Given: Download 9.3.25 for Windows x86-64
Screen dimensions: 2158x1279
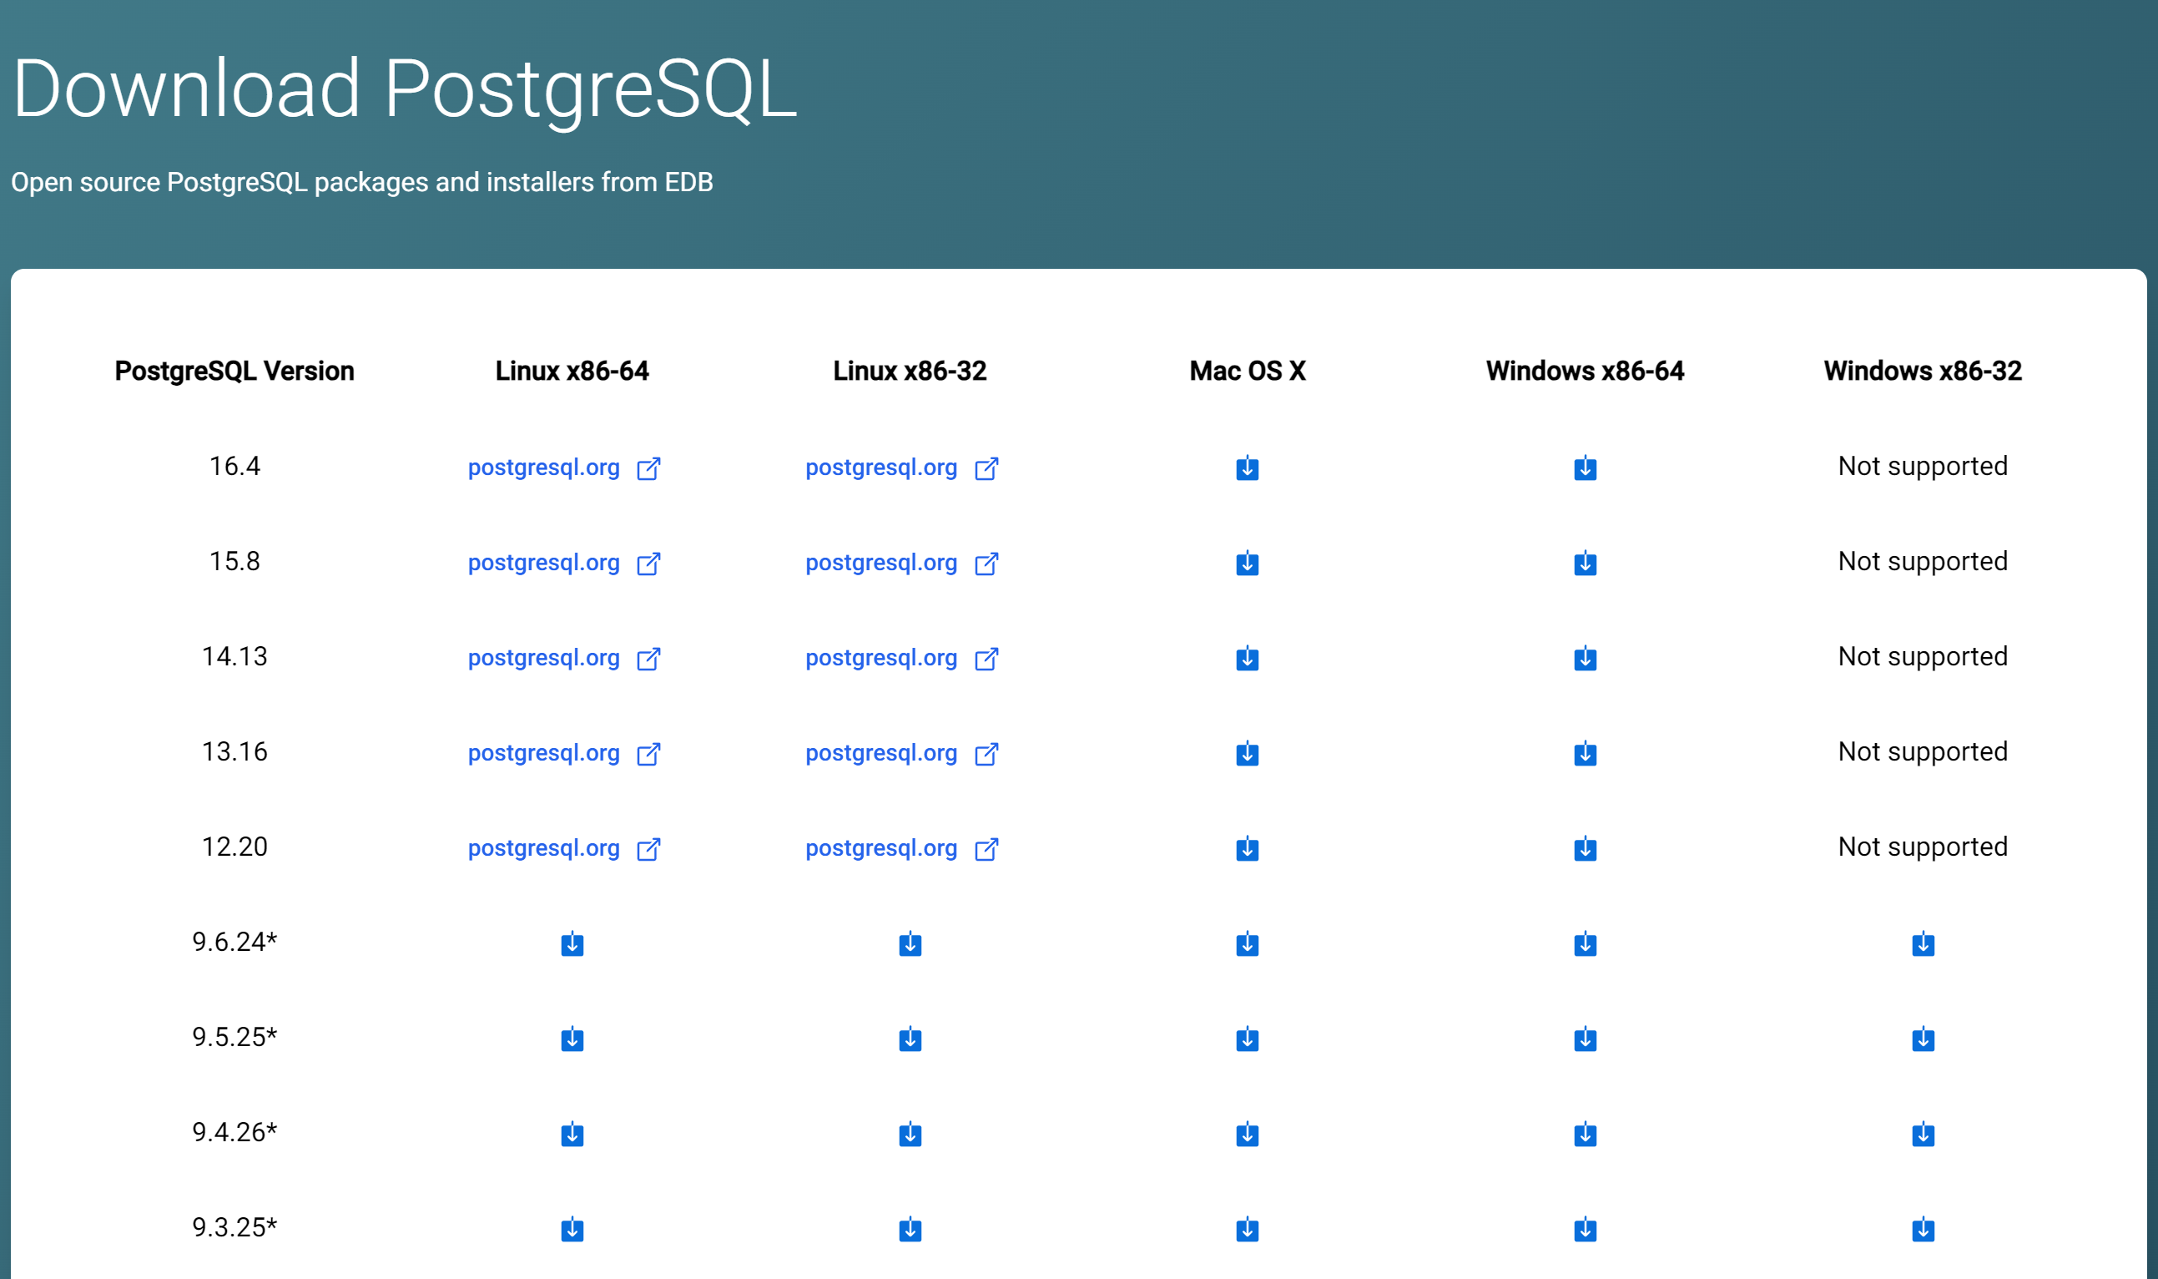Looking at the screenshot, I should [x=1584, y=1230].
